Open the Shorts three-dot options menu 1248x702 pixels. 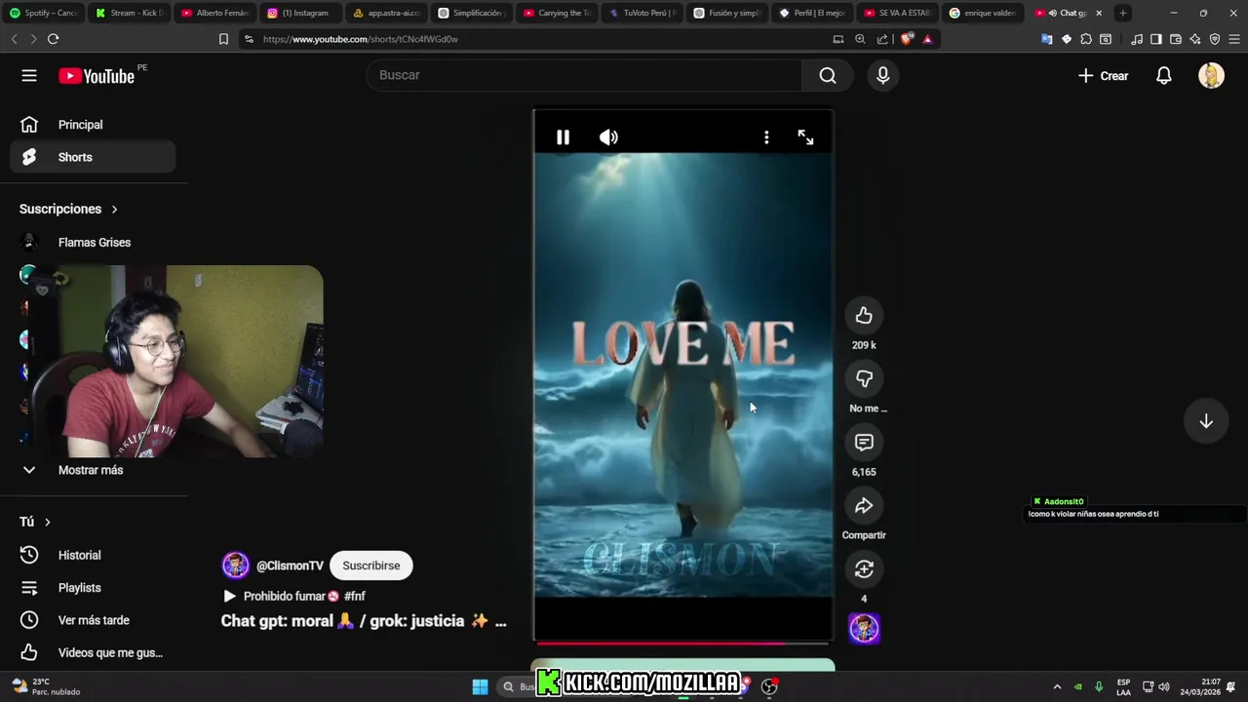[x=766, y=137]
